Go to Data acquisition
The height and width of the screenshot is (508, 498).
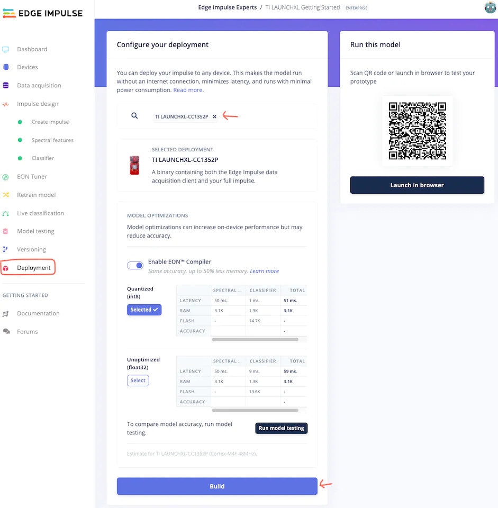point(39,85)
